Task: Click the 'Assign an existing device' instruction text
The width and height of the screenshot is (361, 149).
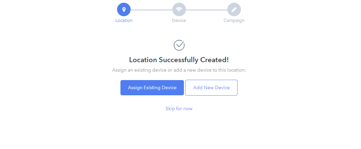Action: pos(139,70)
